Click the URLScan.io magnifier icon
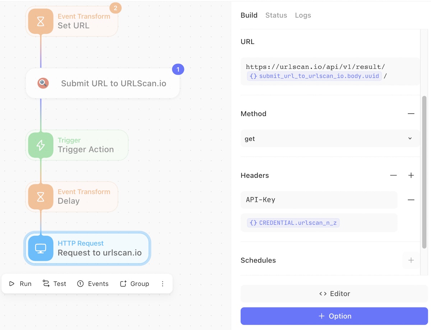The width and height of the screenshot is (431, 330). click(x=43, y=83)
